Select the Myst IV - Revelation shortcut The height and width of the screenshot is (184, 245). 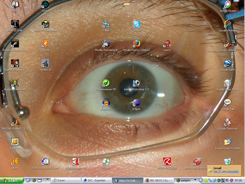point(45,26)
